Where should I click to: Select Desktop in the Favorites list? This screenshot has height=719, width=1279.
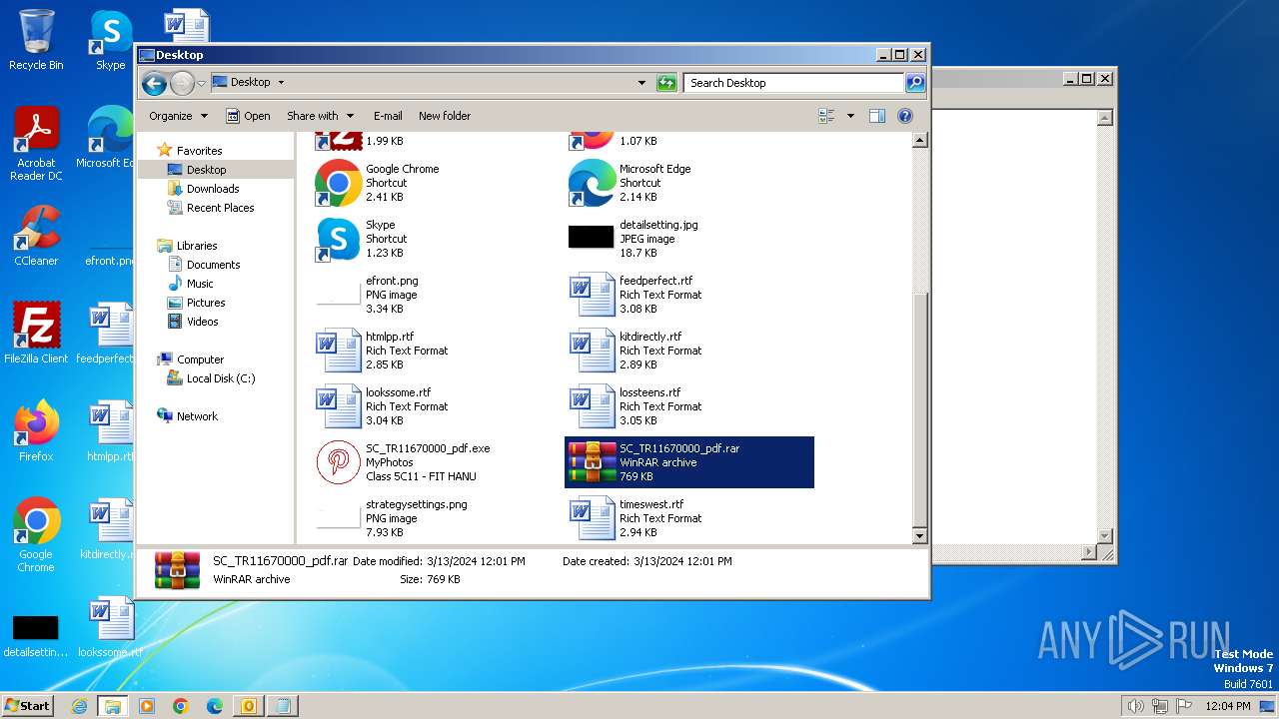206,170
